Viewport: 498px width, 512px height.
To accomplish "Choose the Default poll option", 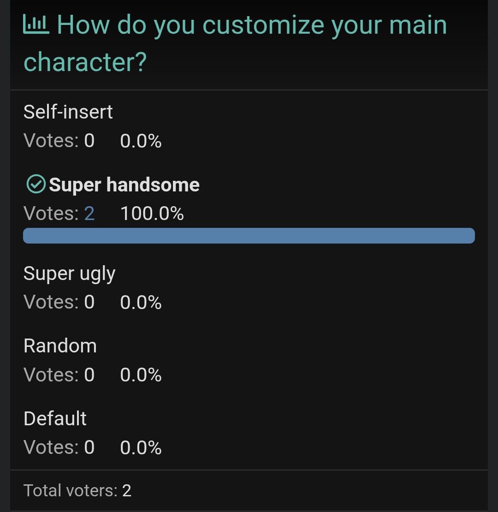I will [x=55, y=419].
